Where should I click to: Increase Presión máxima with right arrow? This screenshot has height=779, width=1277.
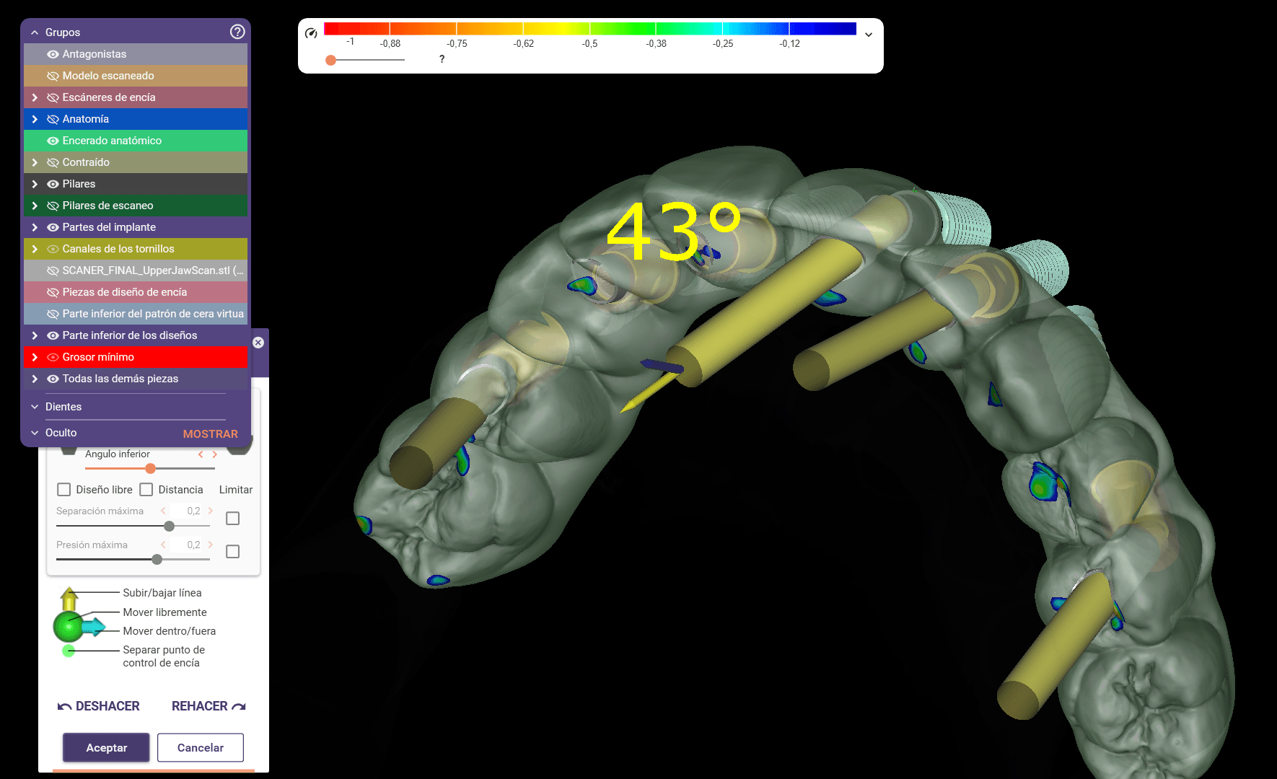211,545
